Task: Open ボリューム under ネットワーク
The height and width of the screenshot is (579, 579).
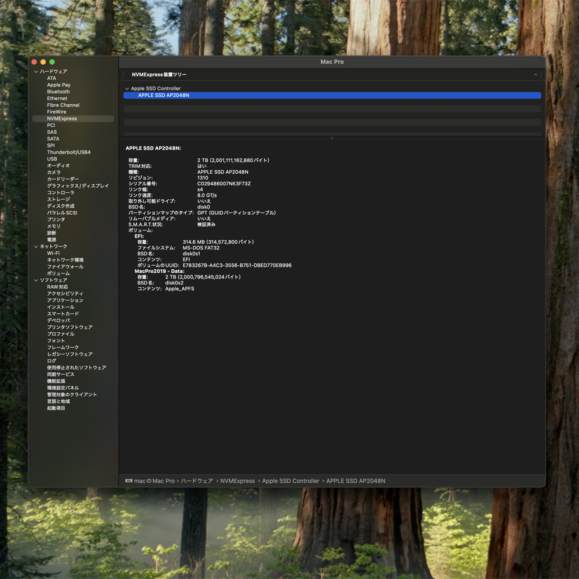Action: (58, 273)
